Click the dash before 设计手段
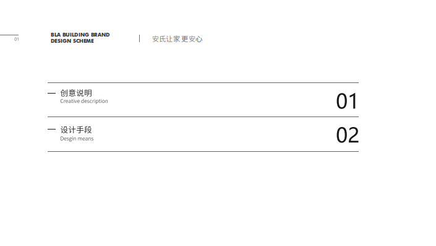 click(51, 130)
